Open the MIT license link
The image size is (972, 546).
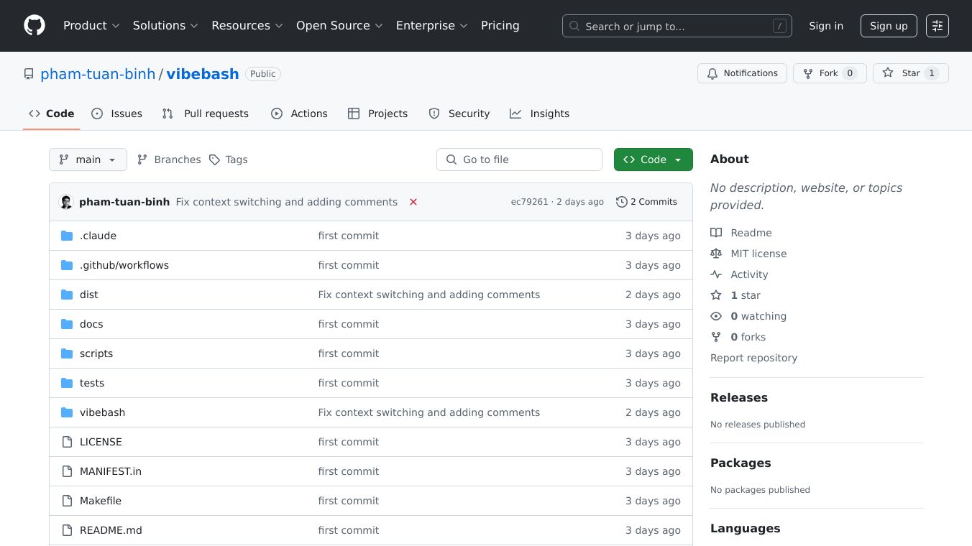tap(758, 254)
